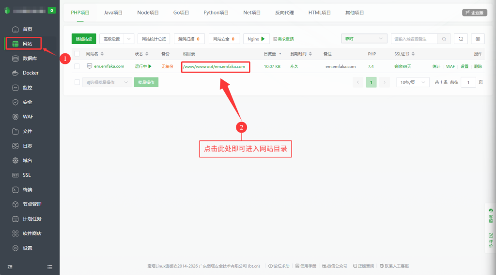Click the Nginx status play button

coord(263,39)
